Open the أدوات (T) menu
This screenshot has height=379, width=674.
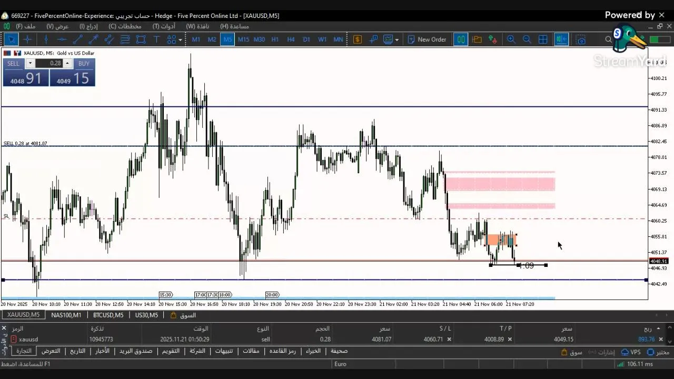tap(164, 26)
